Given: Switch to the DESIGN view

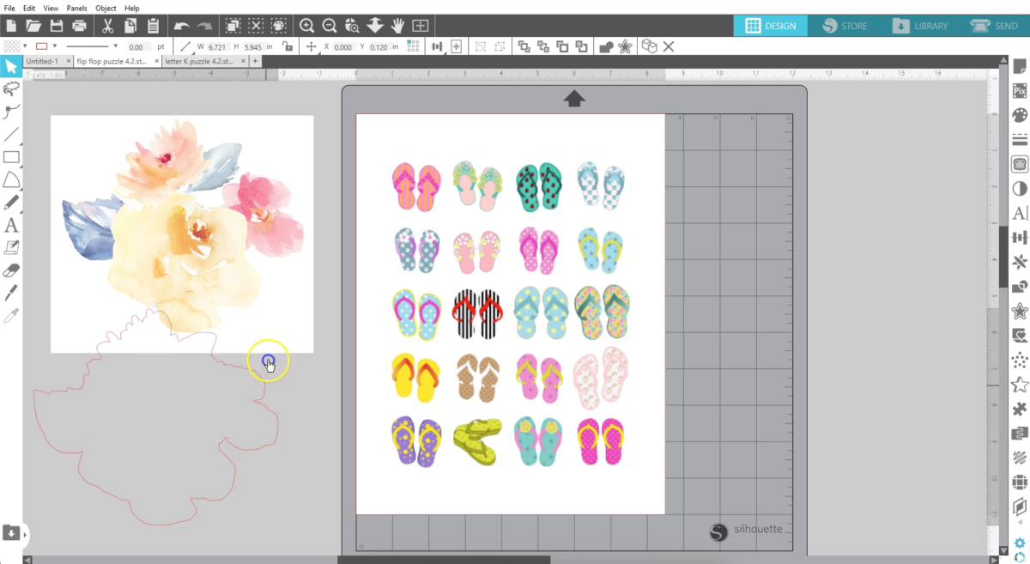Looking at the screenshot, I should click(x=770, y=26).
